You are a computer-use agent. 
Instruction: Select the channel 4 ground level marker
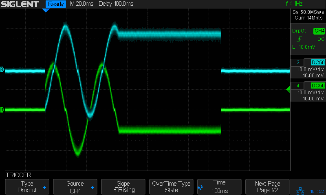2,110
